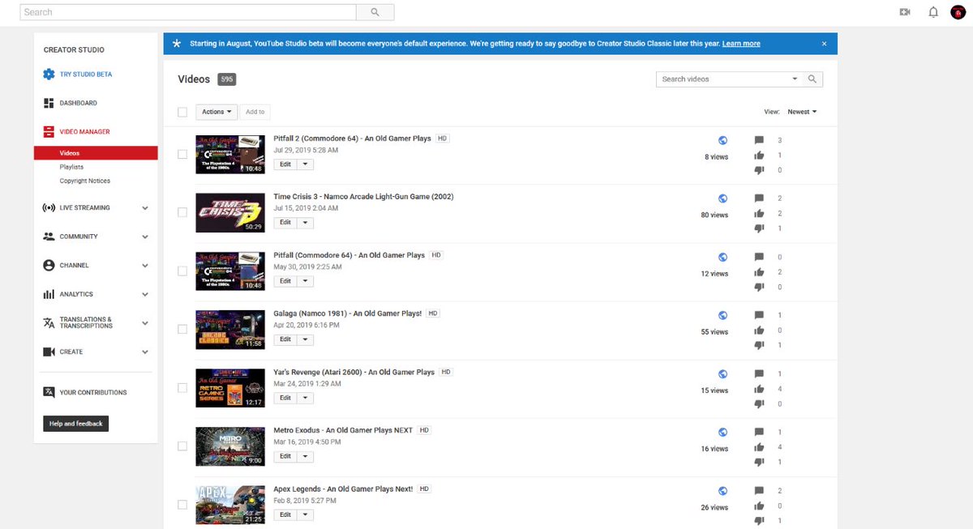Click comments icon for Yar's Revenge video
This screenshot has width=973, height=529.
pyautogui.click(x=759, y=374)
